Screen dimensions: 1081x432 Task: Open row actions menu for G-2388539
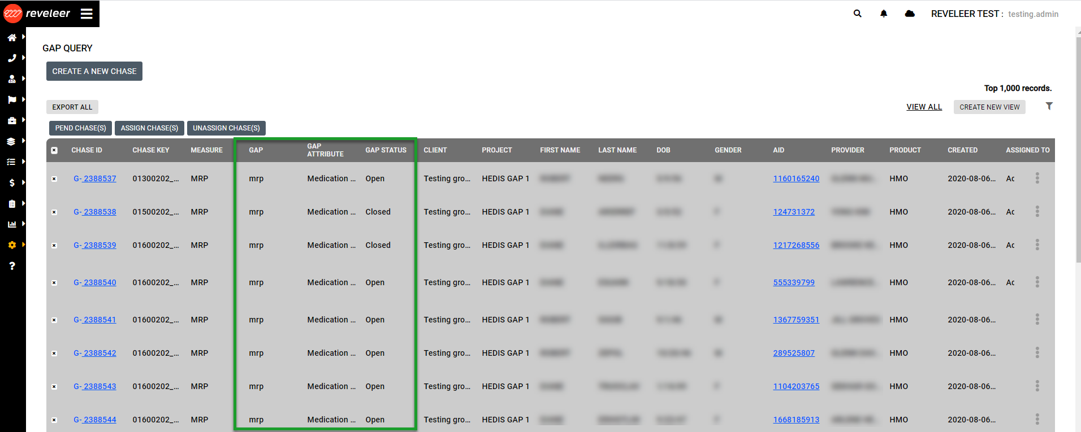click(1037, 245)
